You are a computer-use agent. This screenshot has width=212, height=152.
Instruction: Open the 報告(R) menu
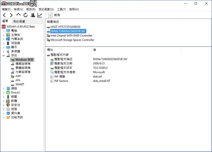(31, 9)
